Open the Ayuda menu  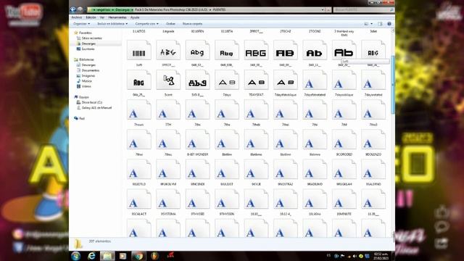tap(135, 17)
